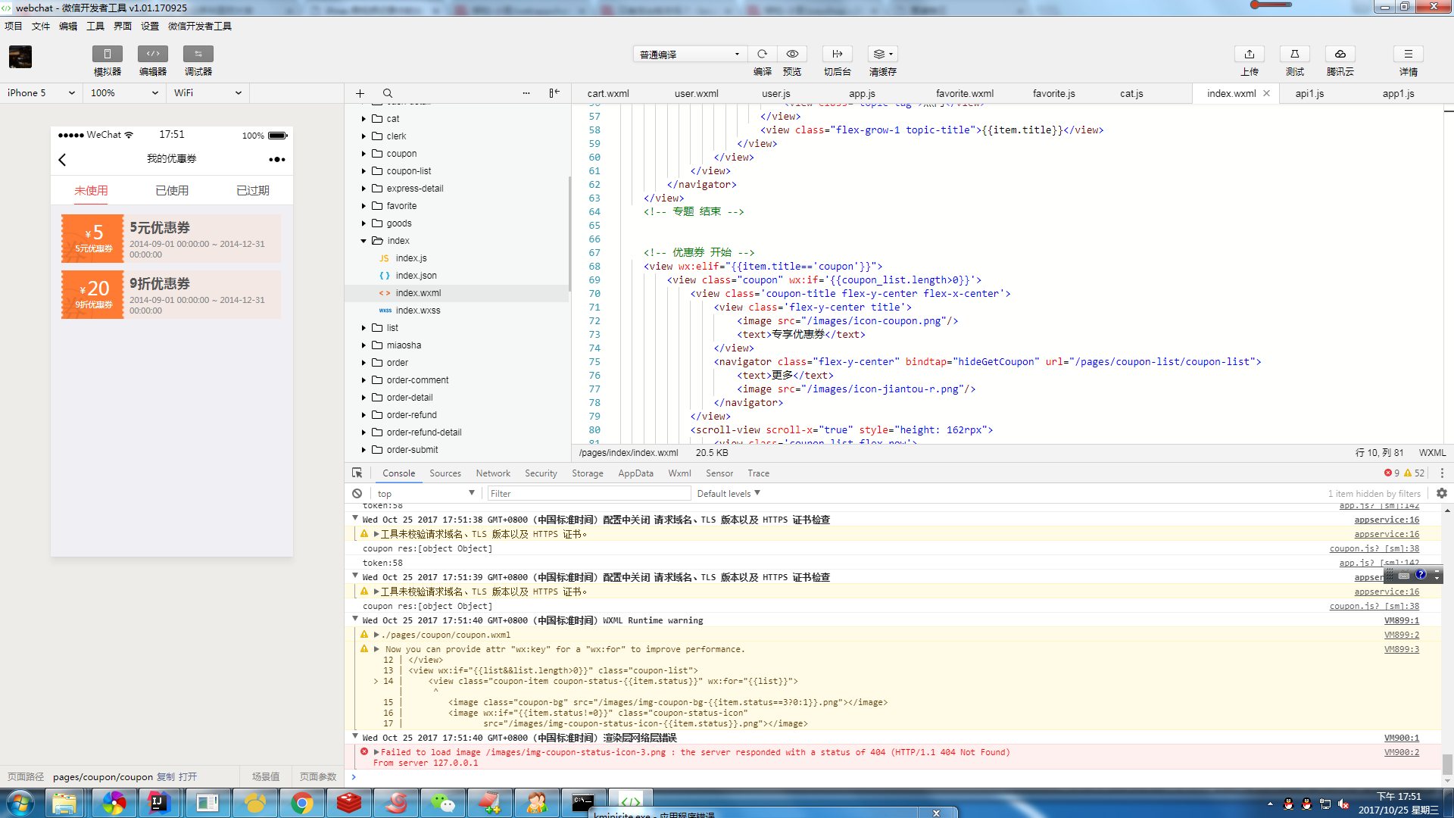Toggle the editor (编辑器) panel button
The image size is (1454, 818).
point(152,54)
